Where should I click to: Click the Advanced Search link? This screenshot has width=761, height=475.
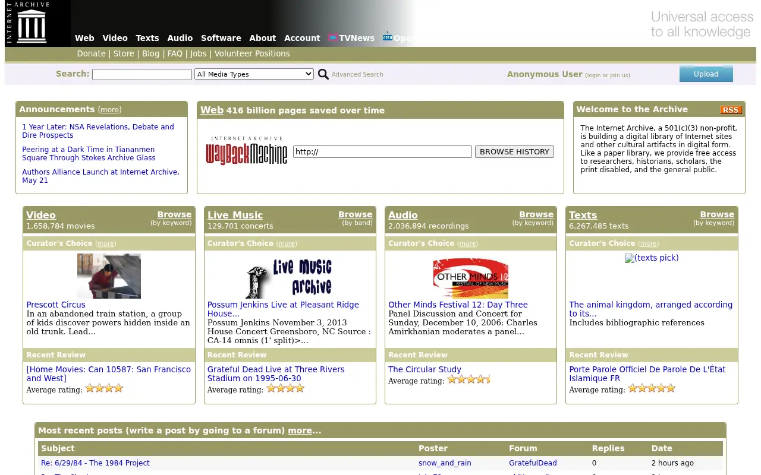coord(357,74)
